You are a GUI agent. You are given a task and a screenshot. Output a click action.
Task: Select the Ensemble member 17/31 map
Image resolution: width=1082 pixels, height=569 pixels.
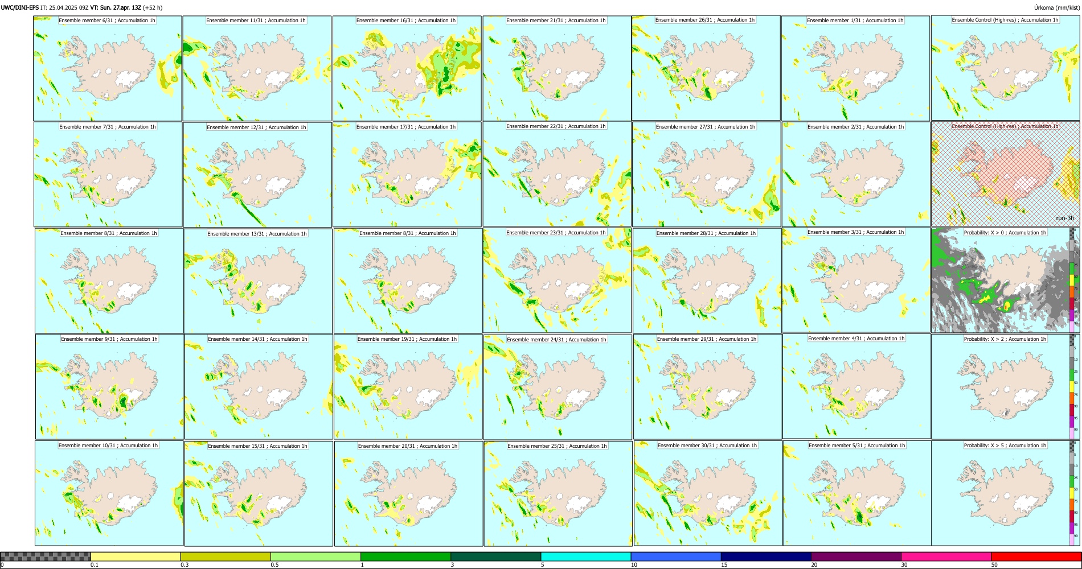407,175
